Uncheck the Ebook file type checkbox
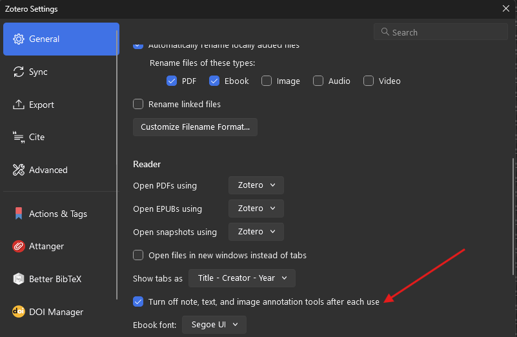The height and width of the screenshot is (337, 517). pos(214,81)
